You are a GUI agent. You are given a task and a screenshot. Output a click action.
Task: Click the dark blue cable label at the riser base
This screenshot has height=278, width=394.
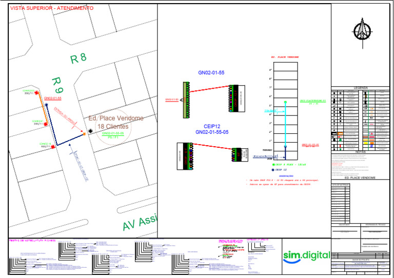tap(265, 156)
